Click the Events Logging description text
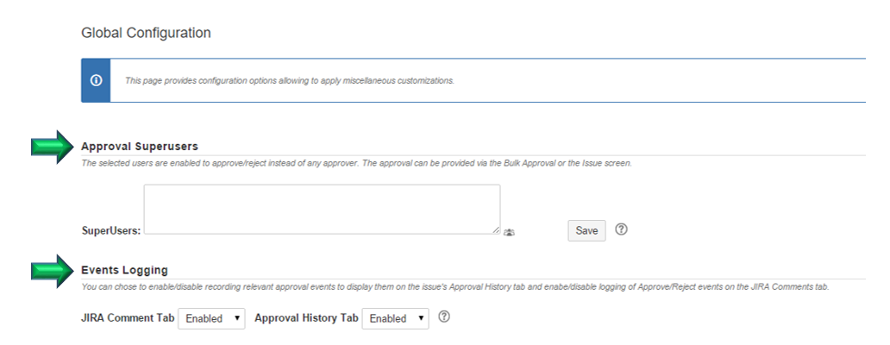The width and height of the screenshot is (890, 345). tap(455, 287)
